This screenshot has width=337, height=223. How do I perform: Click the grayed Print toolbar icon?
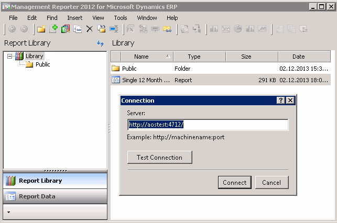pyautogui.click(x=155, y=29)
